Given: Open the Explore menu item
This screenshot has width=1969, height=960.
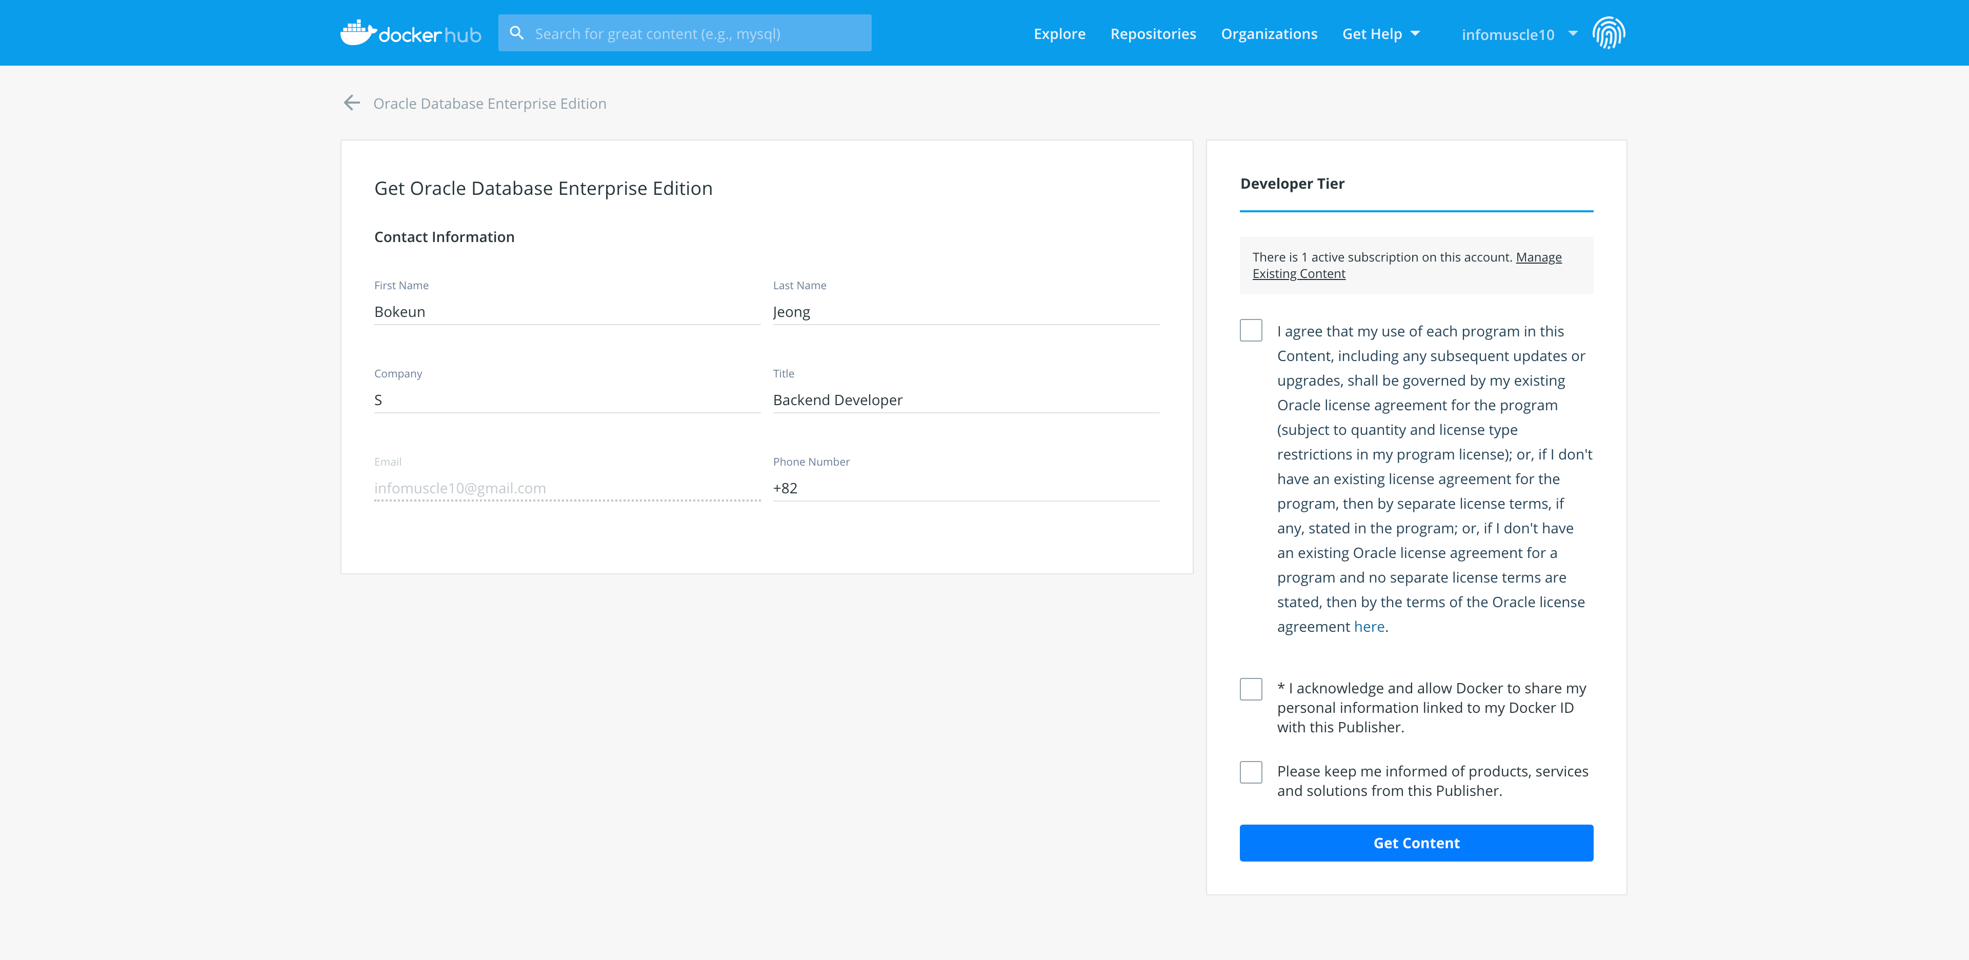Looking at the screenshot, I should (x=1059, y=34).
